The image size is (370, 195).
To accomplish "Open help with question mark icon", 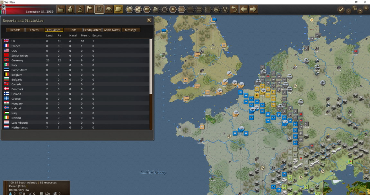I will click(x=348, y=11).
